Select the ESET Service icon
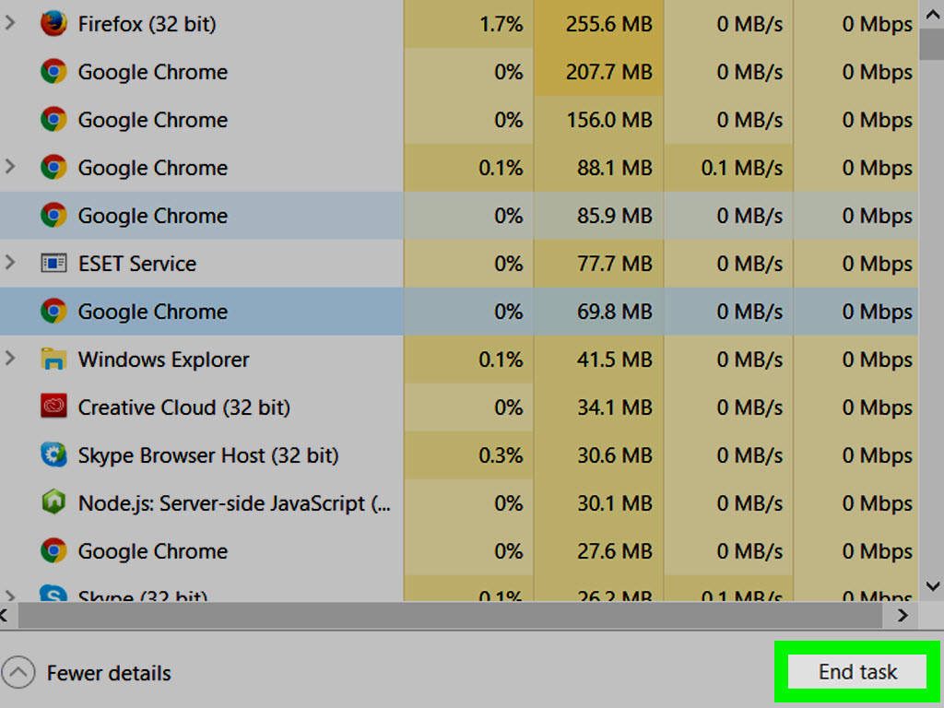944x708 pixels. [x=53, y=263]
